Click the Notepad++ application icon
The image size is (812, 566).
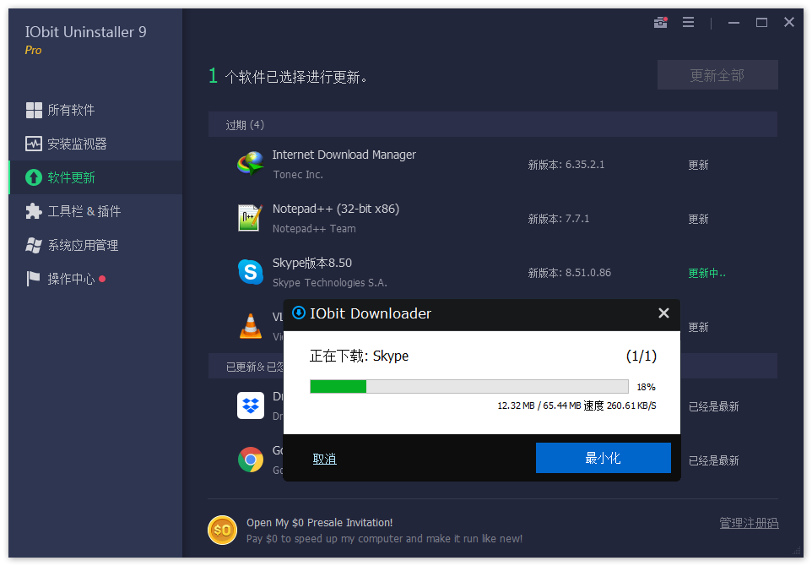click(x=249, y=218)
